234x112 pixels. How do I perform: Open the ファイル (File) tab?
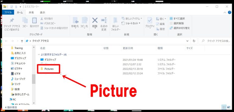click(x=8, y=13)
